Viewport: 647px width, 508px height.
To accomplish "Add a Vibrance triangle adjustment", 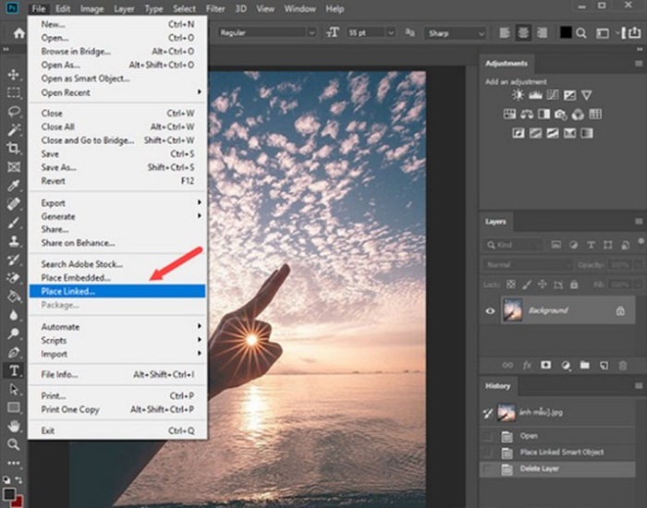I will tap(586, 95).
